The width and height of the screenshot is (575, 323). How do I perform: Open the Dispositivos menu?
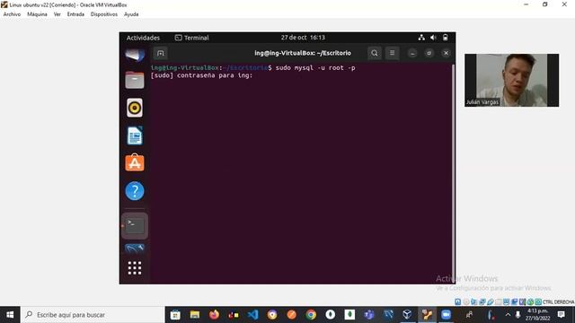(104, 14)
